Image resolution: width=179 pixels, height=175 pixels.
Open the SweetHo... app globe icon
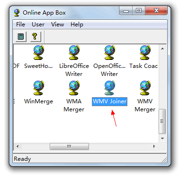pyautogui.click(x=38, y=52)
